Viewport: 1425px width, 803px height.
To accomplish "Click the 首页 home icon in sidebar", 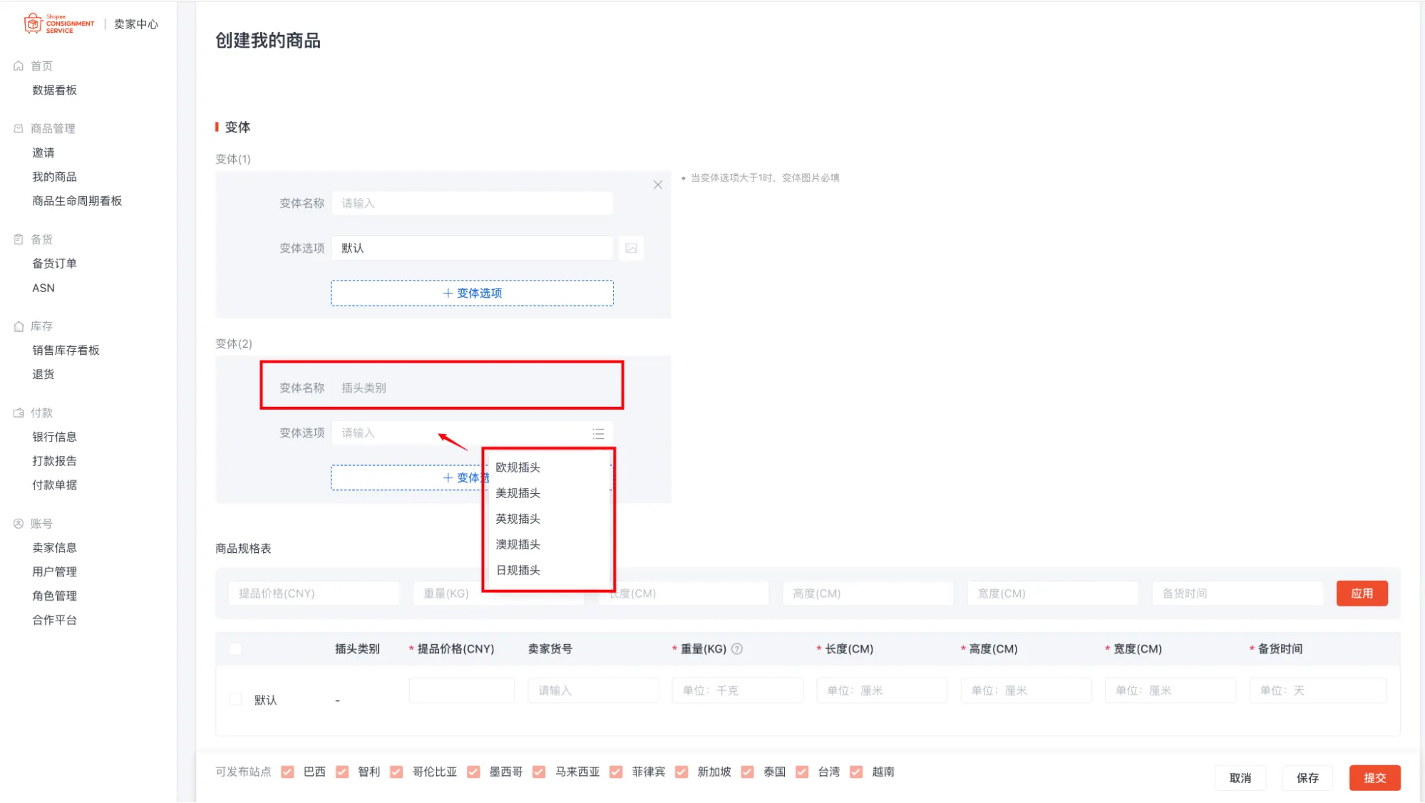I will (19, 66).
